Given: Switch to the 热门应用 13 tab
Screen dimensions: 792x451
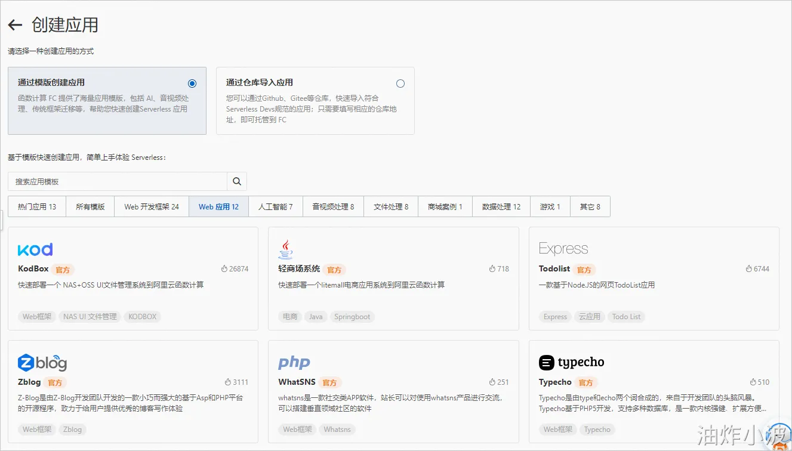Looking at the screenshot, I should pyautogui.click(x=37, y=207).
